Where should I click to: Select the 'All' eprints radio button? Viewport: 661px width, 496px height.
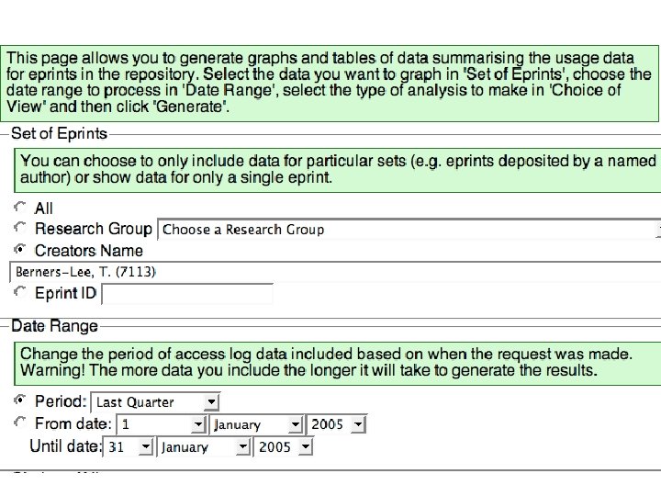click(20, 208)
